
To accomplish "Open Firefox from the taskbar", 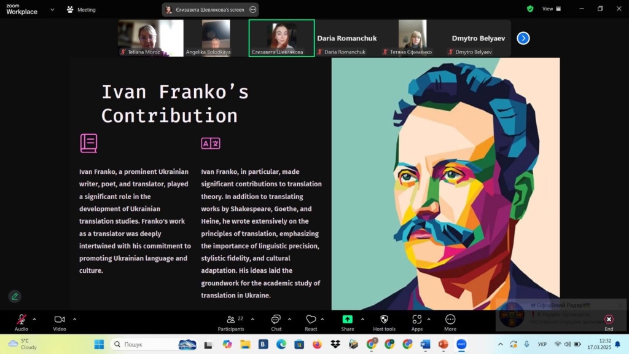I will (x=318, y=344).
